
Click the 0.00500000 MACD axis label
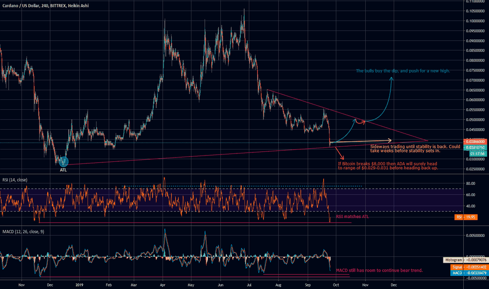(x=475, y=235)
